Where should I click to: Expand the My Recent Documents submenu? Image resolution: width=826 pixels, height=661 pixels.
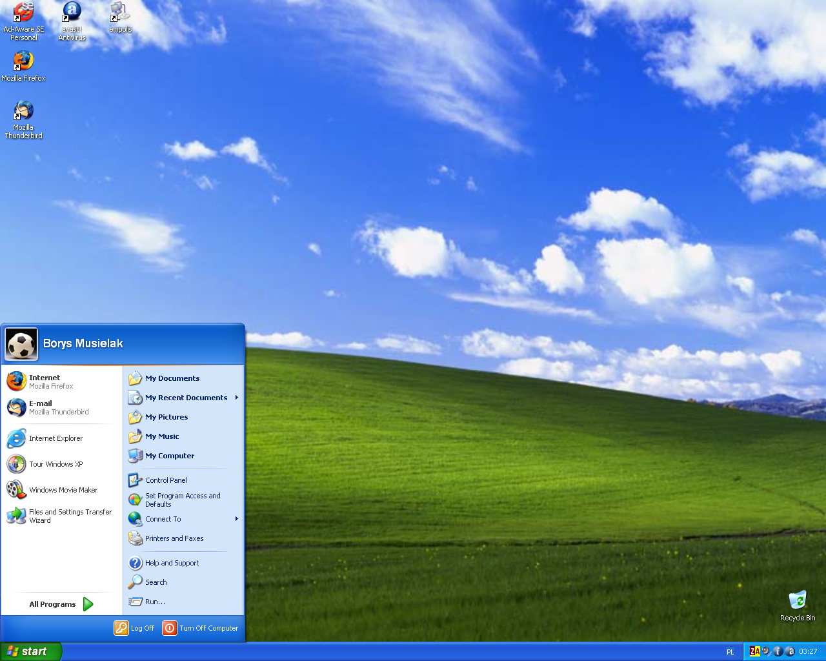[184, 398]
